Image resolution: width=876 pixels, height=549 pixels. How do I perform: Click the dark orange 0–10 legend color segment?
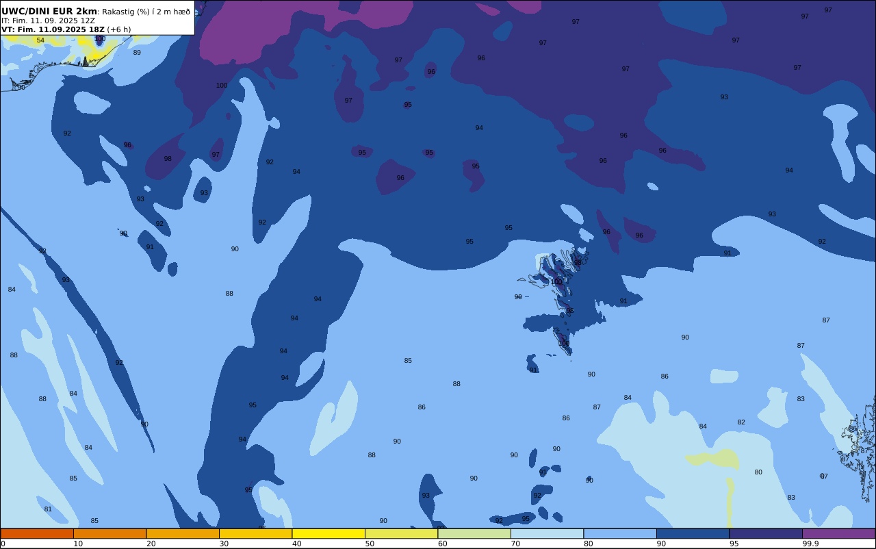(37, 533)
